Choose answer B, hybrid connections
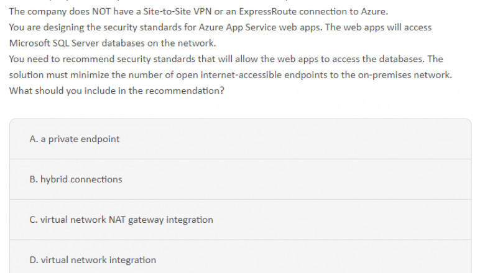The width and height of the screenshot is (485, 273). click(x=241, y=179)
